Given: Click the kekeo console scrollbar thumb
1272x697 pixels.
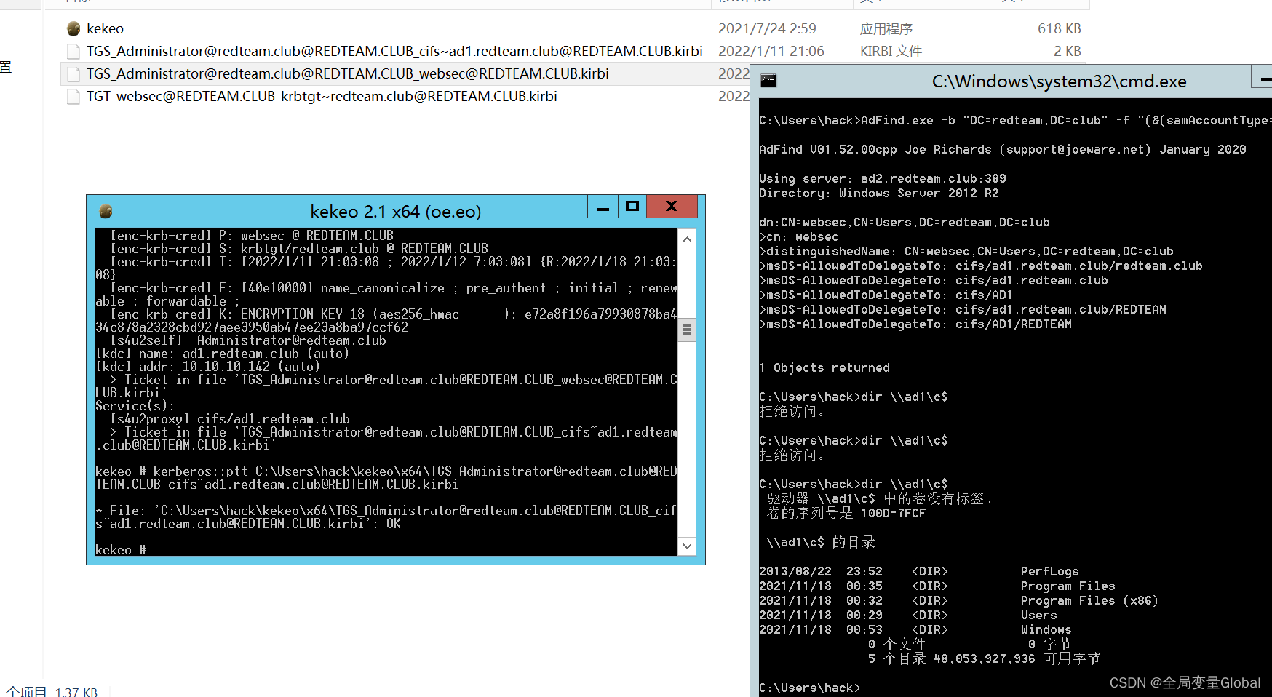Looking at the screenshot, I should click(687, 330).
